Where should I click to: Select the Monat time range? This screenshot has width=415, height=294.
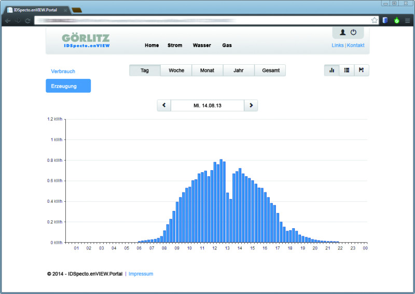click(x=208, y=71)
